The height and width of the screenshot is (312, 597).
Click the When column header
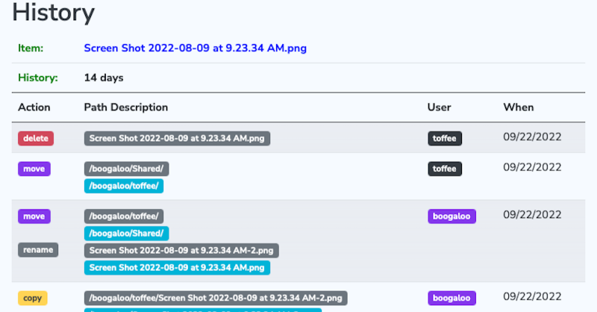(519, 107)
